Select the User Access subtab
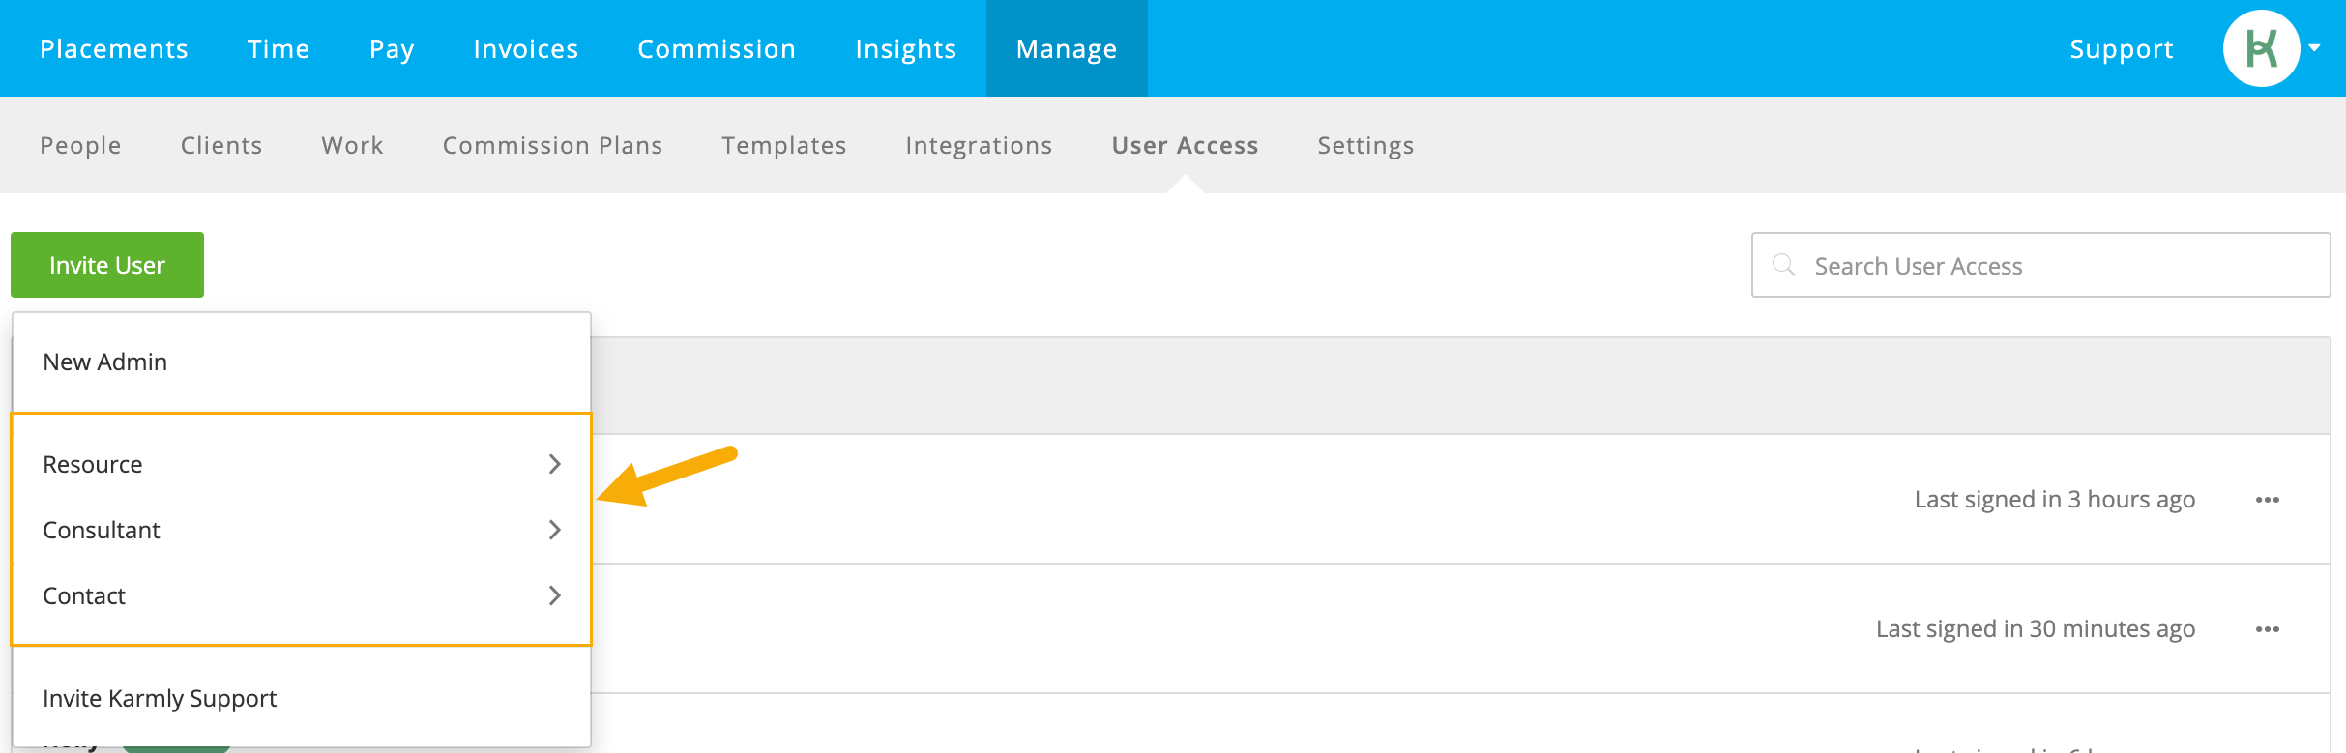2346x753 pixels. pyautogui.click(x=1185, y=145)
